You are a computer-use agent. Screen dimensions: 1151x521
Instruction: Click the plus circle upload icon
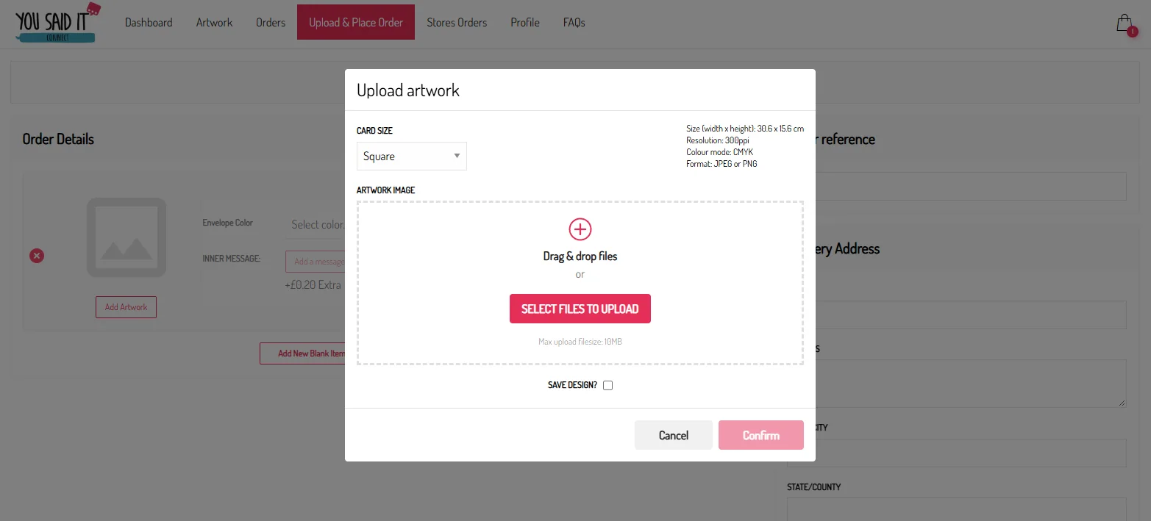tap(580, 229)
